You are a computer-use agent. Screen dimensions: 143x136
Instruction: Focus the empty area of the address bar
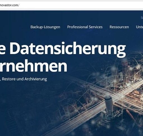point(80,5)
